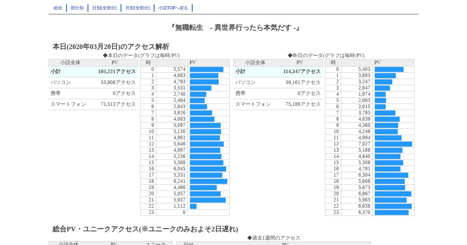The height and width of the screenshot is (245, 467).
Task: Click yesterday's hour 20 PV 6,867
Action: click(x=364, y=194)
